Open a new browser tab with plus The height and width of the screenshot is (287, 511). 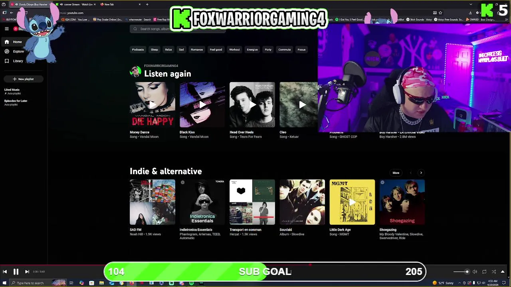tap(147, 4)
